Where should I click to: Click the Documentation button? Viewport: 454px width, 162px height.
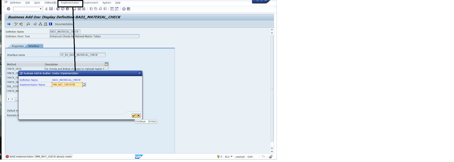click(x=64, y=24)
